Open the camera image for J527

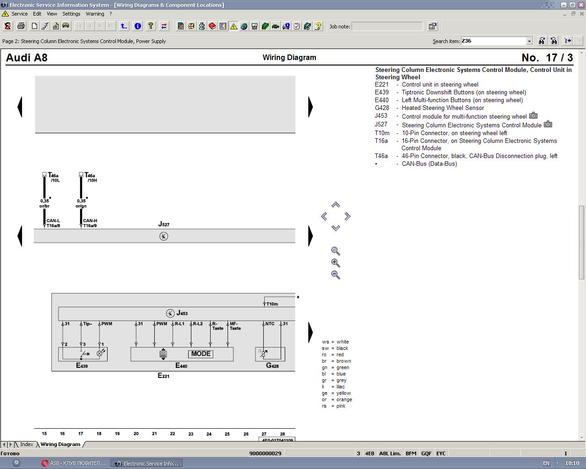(x=548, y=124)
